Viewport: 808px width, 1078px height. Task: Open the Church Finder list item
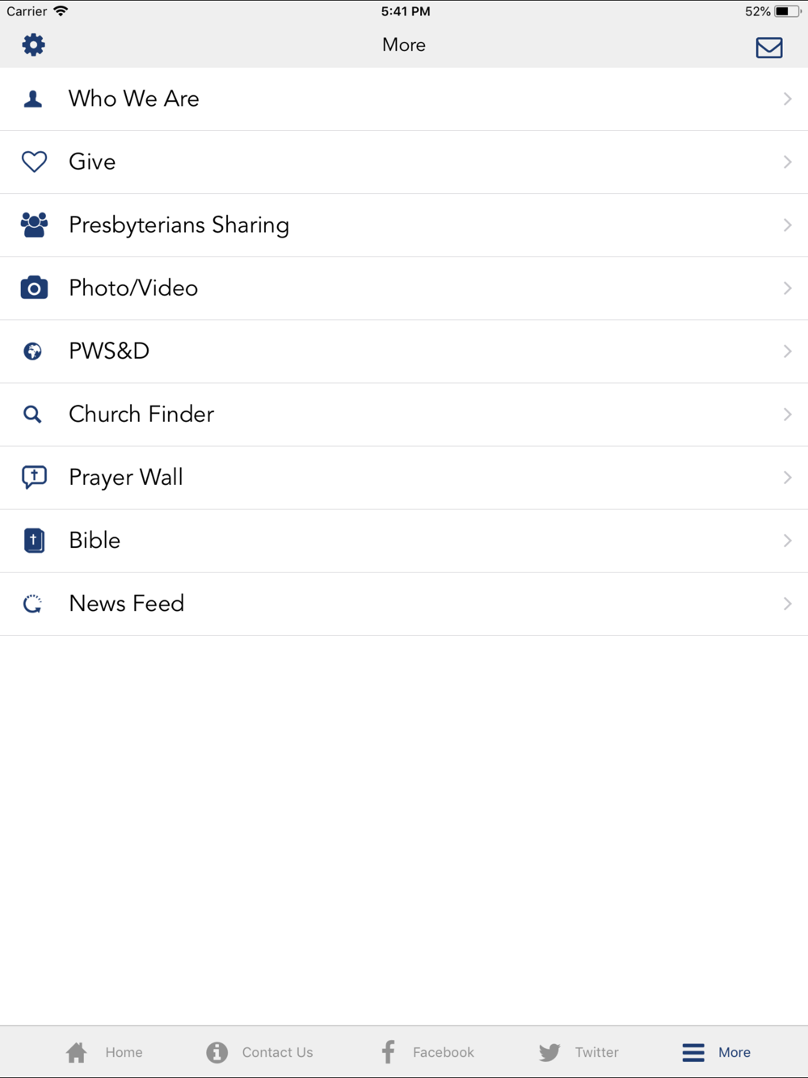[x=404, y=415]
